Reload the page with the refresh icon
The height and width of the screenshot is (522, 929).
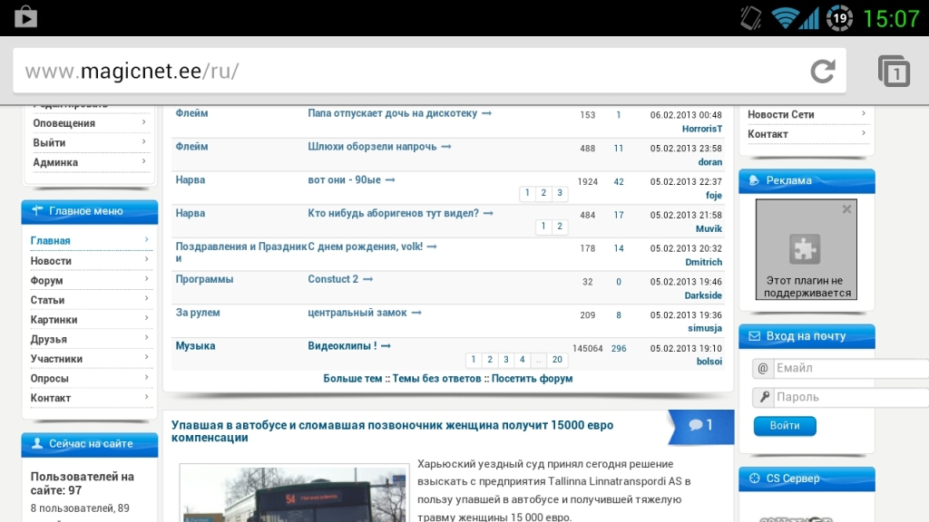pos(823,71)
